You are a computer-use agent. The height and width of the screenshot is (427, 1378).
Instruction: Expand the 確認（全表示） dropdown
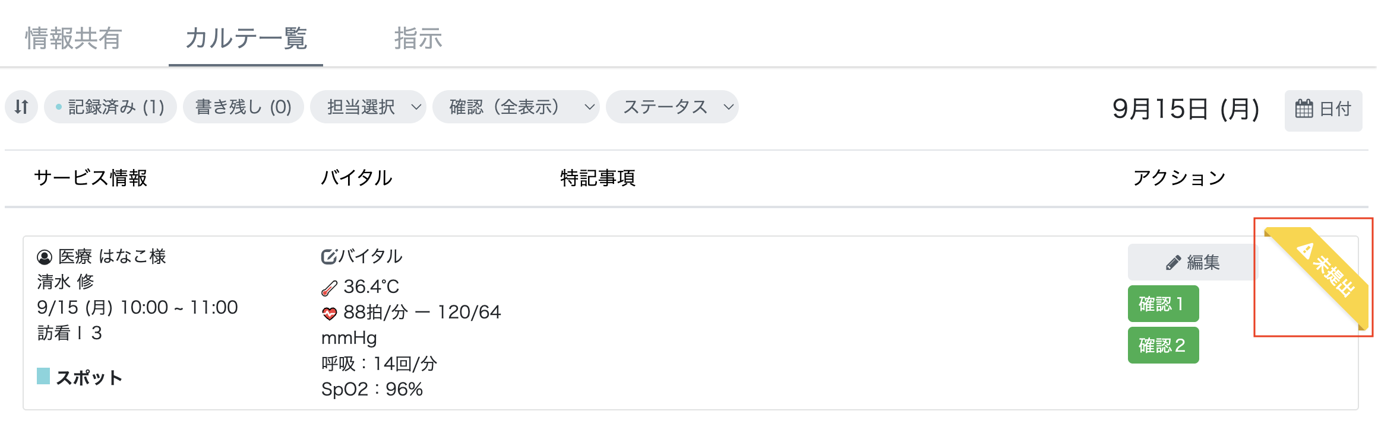point(516,107)
